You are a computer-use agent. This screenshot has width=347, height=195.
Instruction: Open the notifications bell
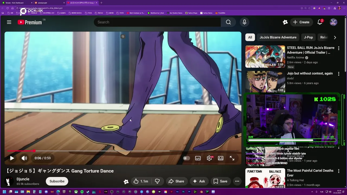320,22
